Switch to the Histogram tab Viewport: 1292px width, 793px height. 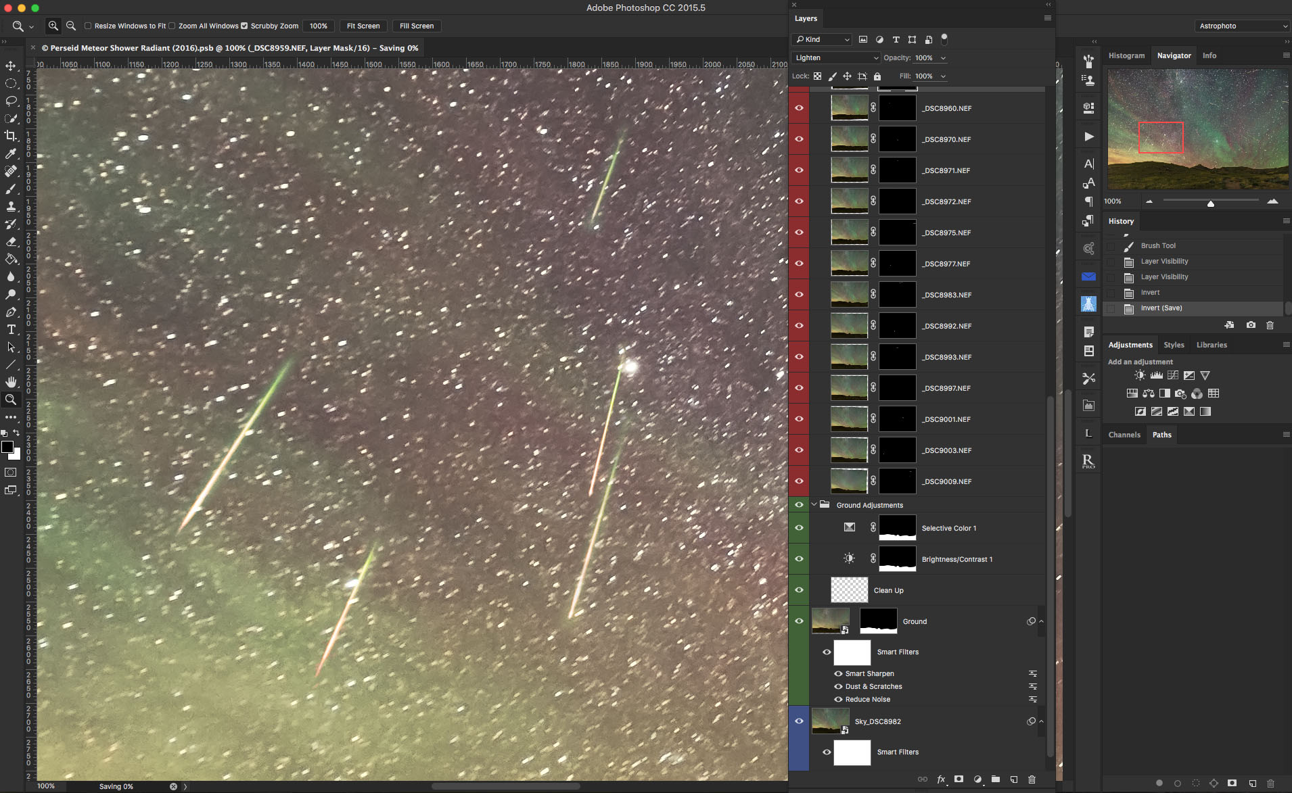coord(1126,55)
